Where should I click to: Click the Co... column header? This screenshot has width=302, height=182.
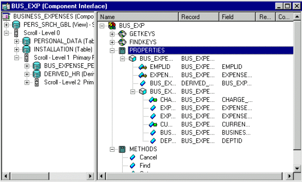click(284, 17)
